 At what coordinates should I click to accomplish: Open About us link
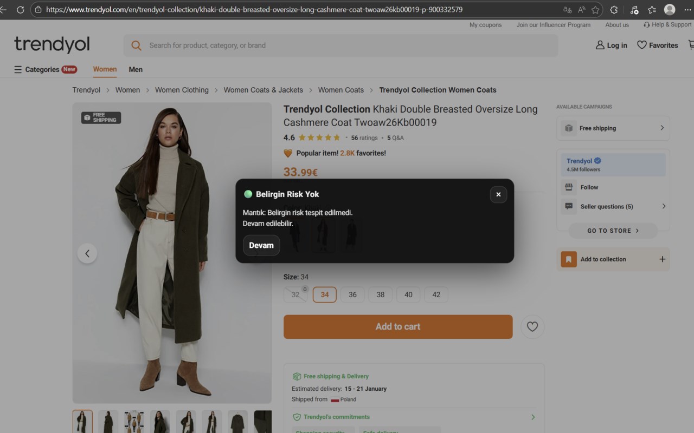[x=617, y=25]
